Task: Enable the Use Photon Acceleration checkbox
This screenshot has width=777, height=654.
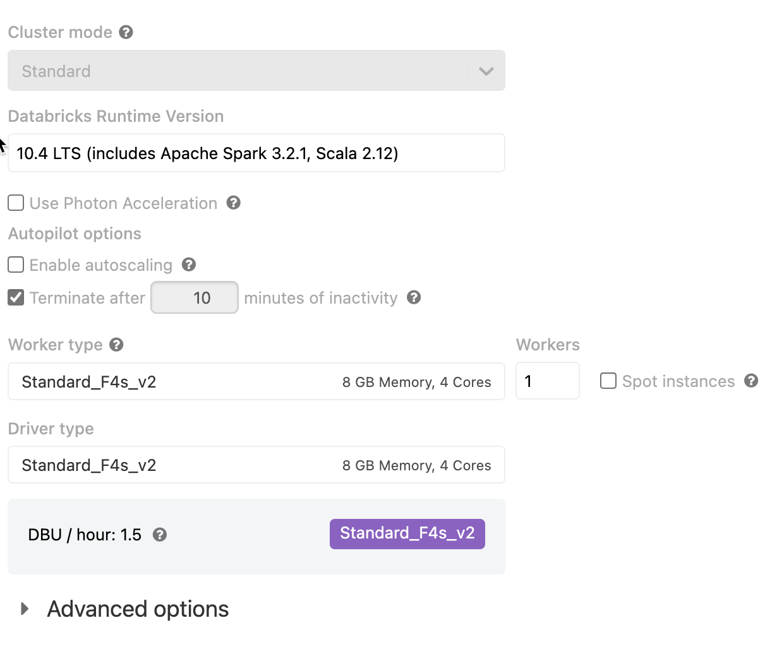Action: pos(16,203)
